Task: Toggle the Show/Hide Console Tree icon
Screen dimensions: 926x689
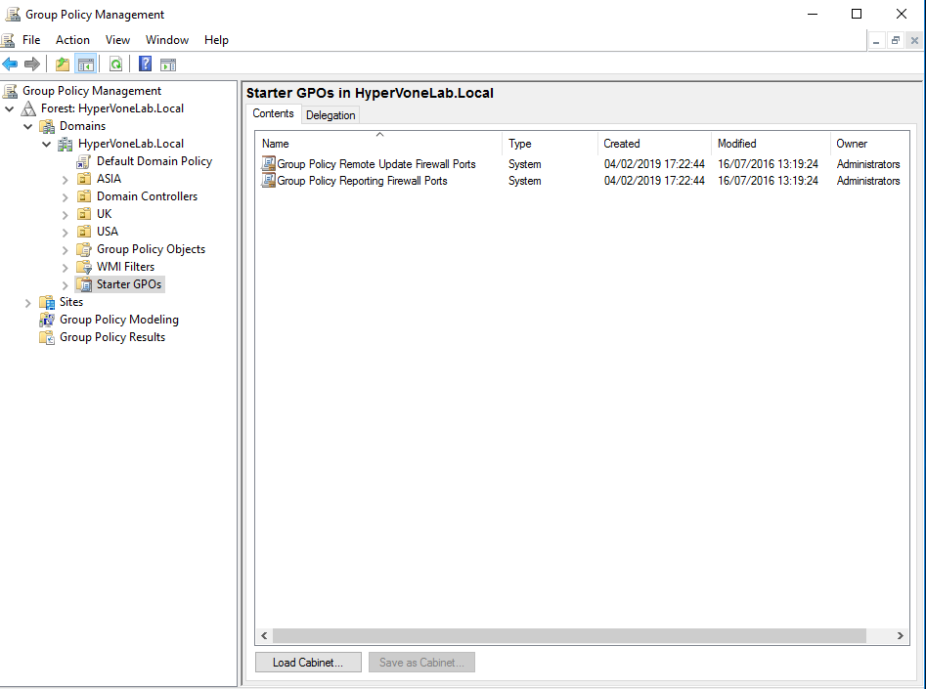Action: (84, 64)
